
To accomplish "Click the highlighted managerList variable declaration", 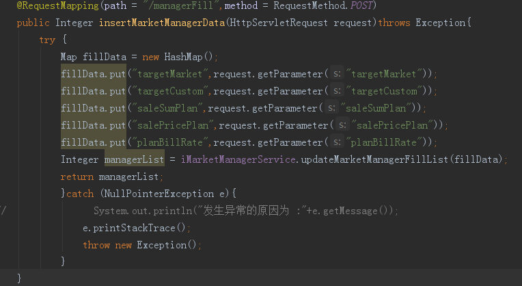I will pos(135,159).
